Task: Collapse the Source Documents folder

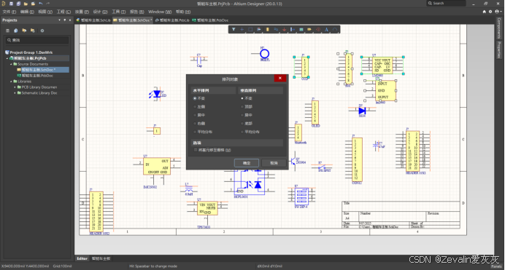Action: [x=11, y=64]
